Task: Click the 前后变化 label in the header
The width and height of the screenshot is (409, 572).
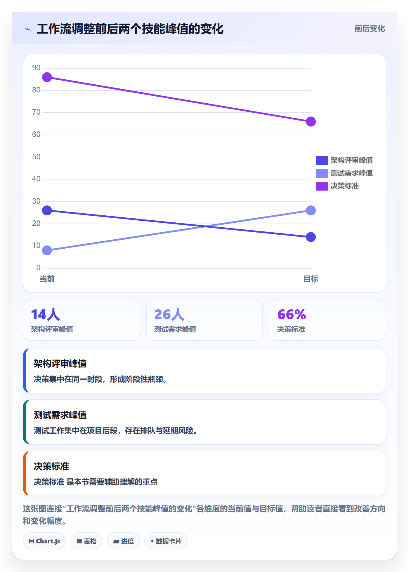Action: 370,29
